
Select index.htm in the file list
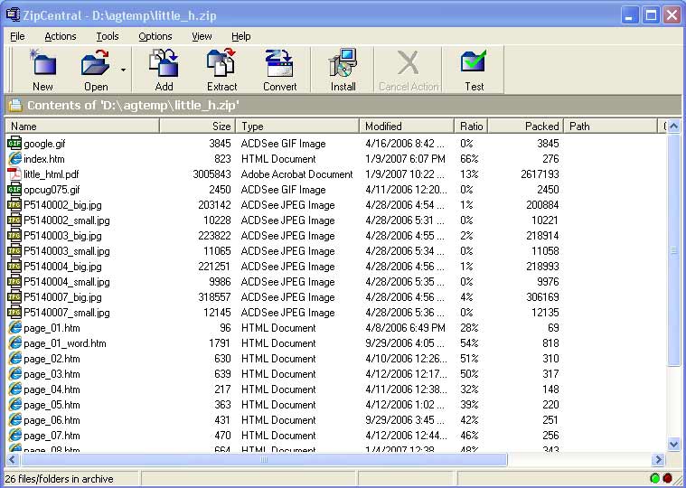point(43,159)
